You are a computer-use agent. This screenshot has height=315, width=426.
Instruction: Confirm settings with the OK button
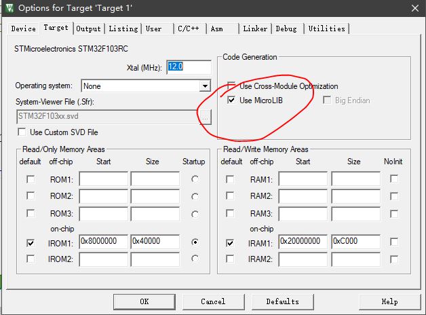[x=144, y=301]
